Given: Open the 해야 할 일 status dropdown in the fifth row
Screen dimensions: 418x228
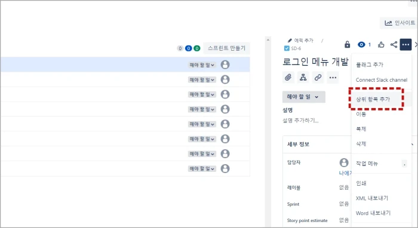Looking at the screenshot, I should (202, 124).
